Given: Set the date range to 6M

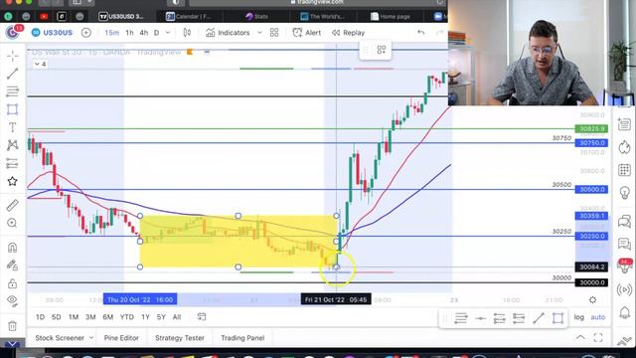Looking at the screenshot, I should click(x=108, y=317).
